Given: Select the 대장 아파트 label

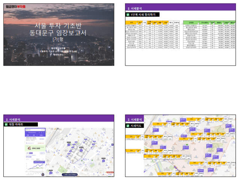Looking at the screenshot, I should 16,124.
